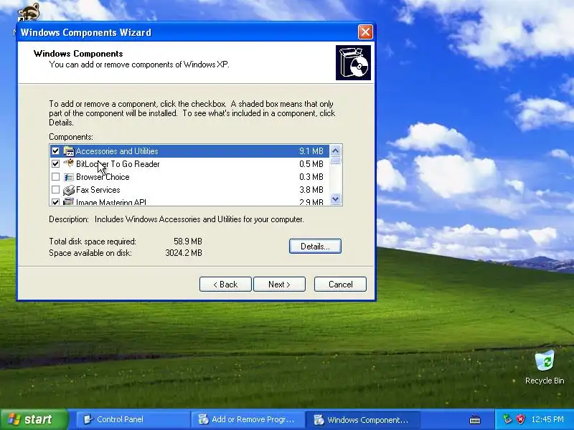Uncheck the Accessories and Utilities checkbox
574x430 pixels.
[55, 151]
